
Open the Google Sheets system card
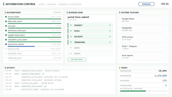(x=143, y=20)
